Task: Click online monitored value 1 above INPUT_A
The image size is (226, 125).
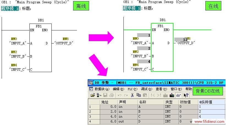Action: point(144,35)
